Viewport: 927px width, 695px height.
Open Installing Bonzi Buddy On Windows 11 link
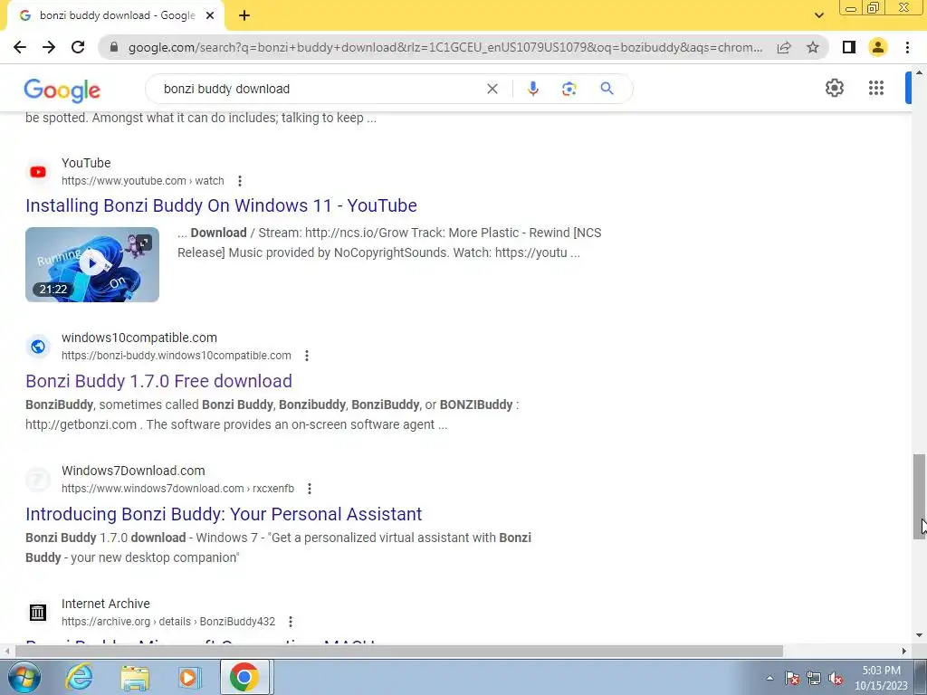221,205
